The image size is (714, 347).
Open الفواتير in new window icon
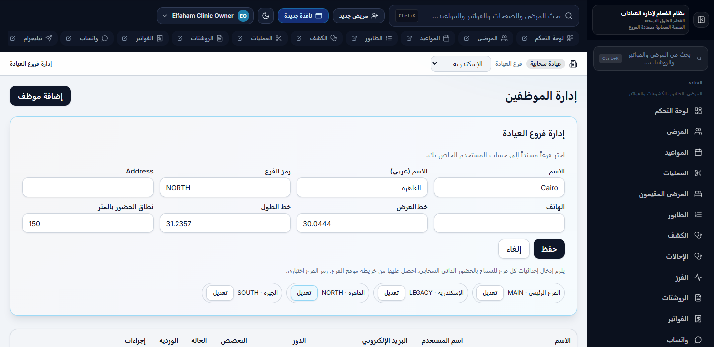tap(125, 38)
